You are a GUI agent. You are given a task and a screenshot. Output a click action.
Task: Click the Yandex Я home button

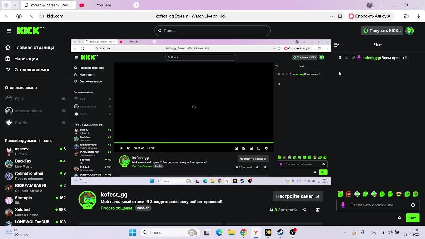(x=19, y=16)
